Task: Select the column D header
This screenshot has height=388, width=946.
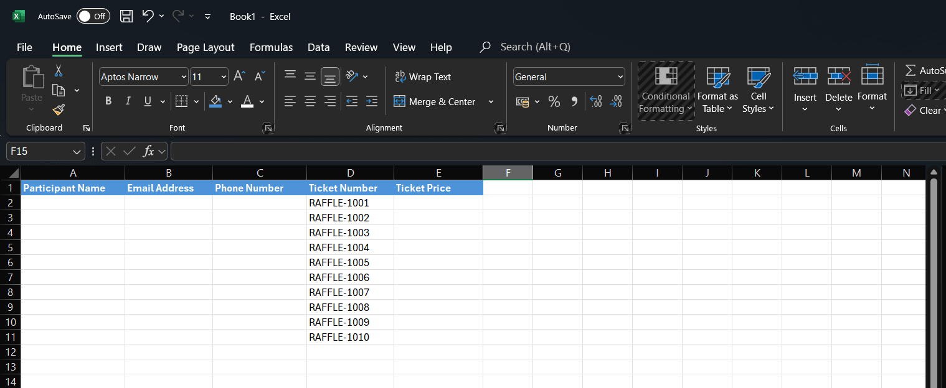Action: pos(350,173)
